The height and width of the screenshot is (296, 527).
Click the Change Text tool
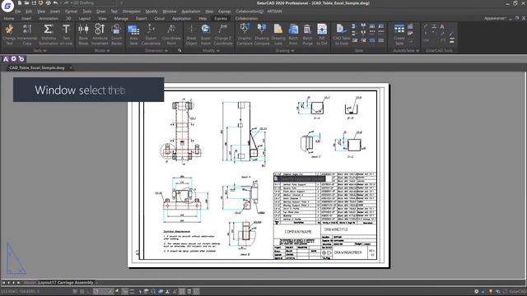click(x=9, y=35)
